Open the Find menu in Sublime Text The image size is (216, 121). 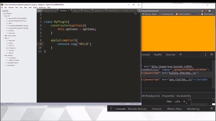click(x=17, y=7)
